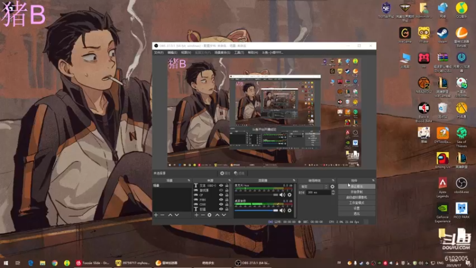
Task: Add a scene with the scenes plus icon
Action: 156,215
